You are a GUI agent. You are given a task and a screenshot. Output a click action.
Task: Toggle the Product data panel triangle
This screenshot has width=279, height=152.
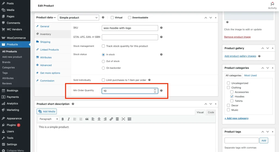[216, 18]
